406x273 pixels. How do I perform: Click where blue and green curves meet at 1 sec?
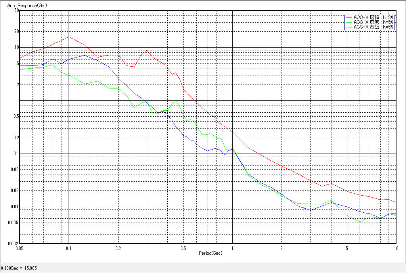(x=232, y=148)
